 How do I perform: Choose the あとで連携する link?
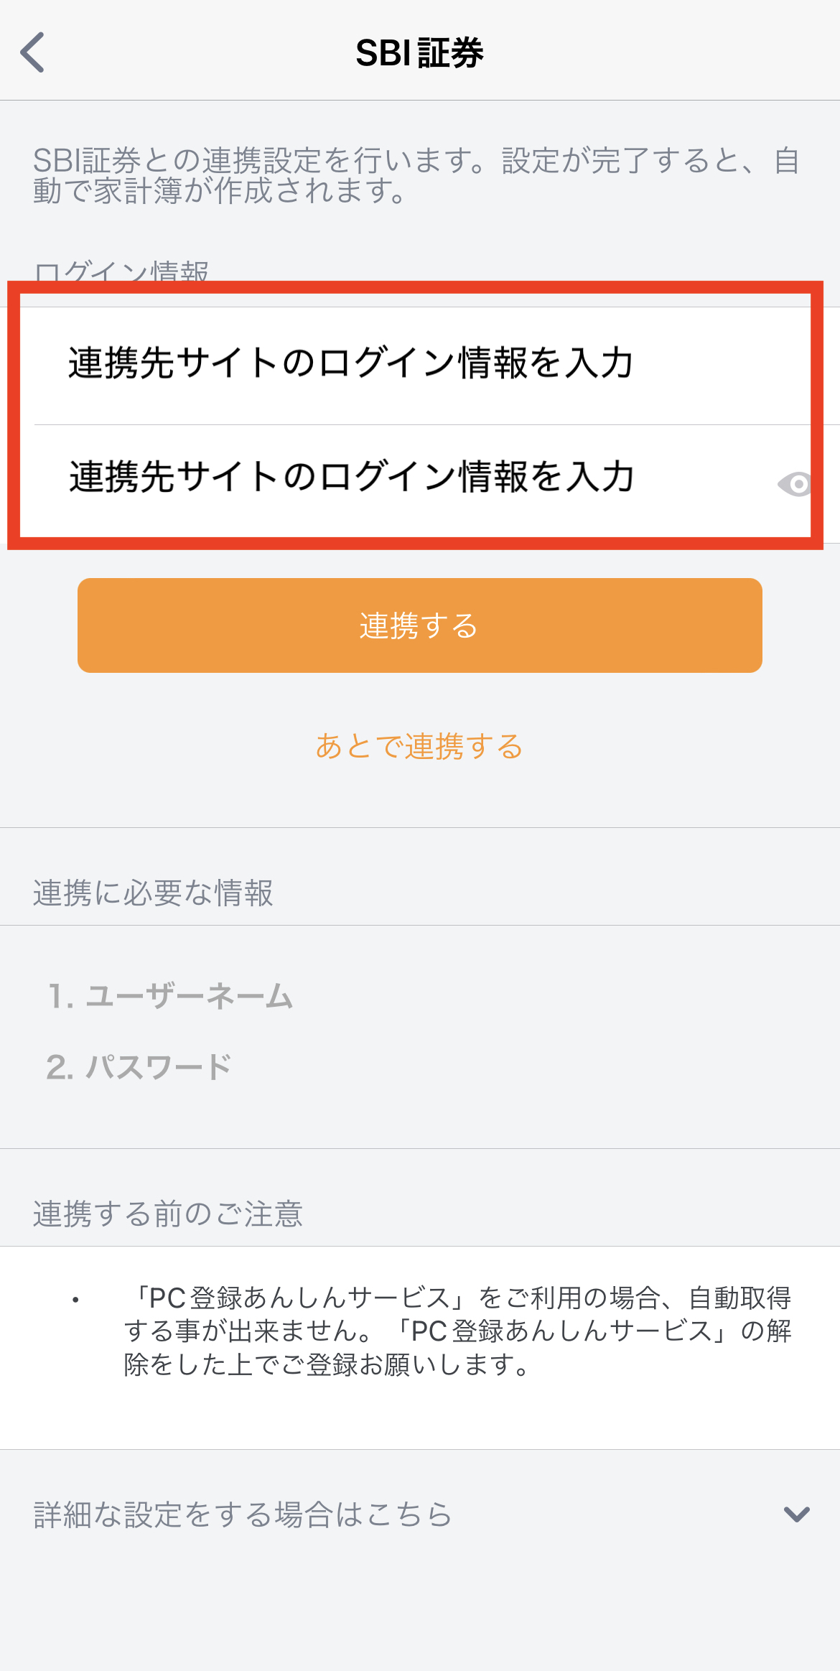click(420, 747)
